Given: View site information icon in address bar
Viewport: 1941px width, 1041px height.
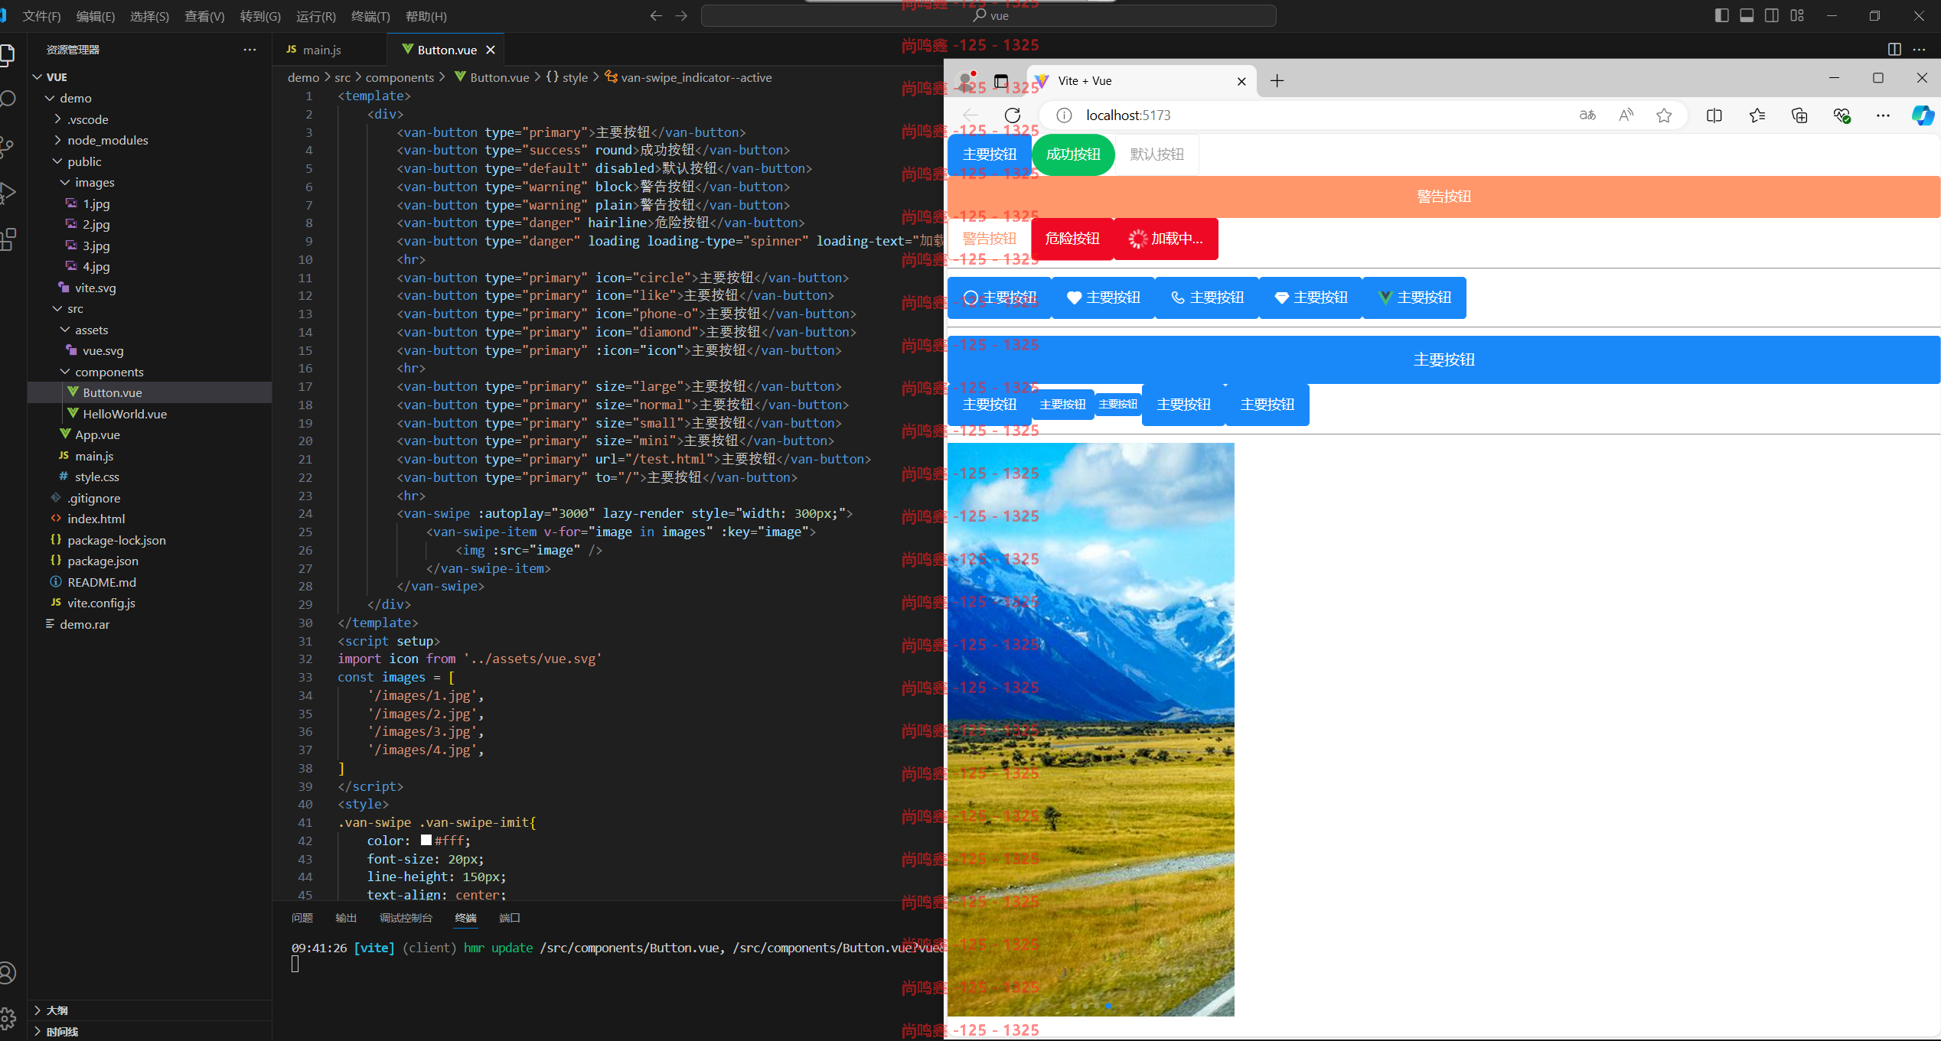Looking at the screenshot, I should click(1064, 115).
